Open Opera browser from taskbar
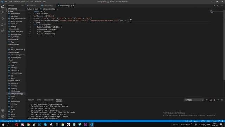 tap(17, 125)
